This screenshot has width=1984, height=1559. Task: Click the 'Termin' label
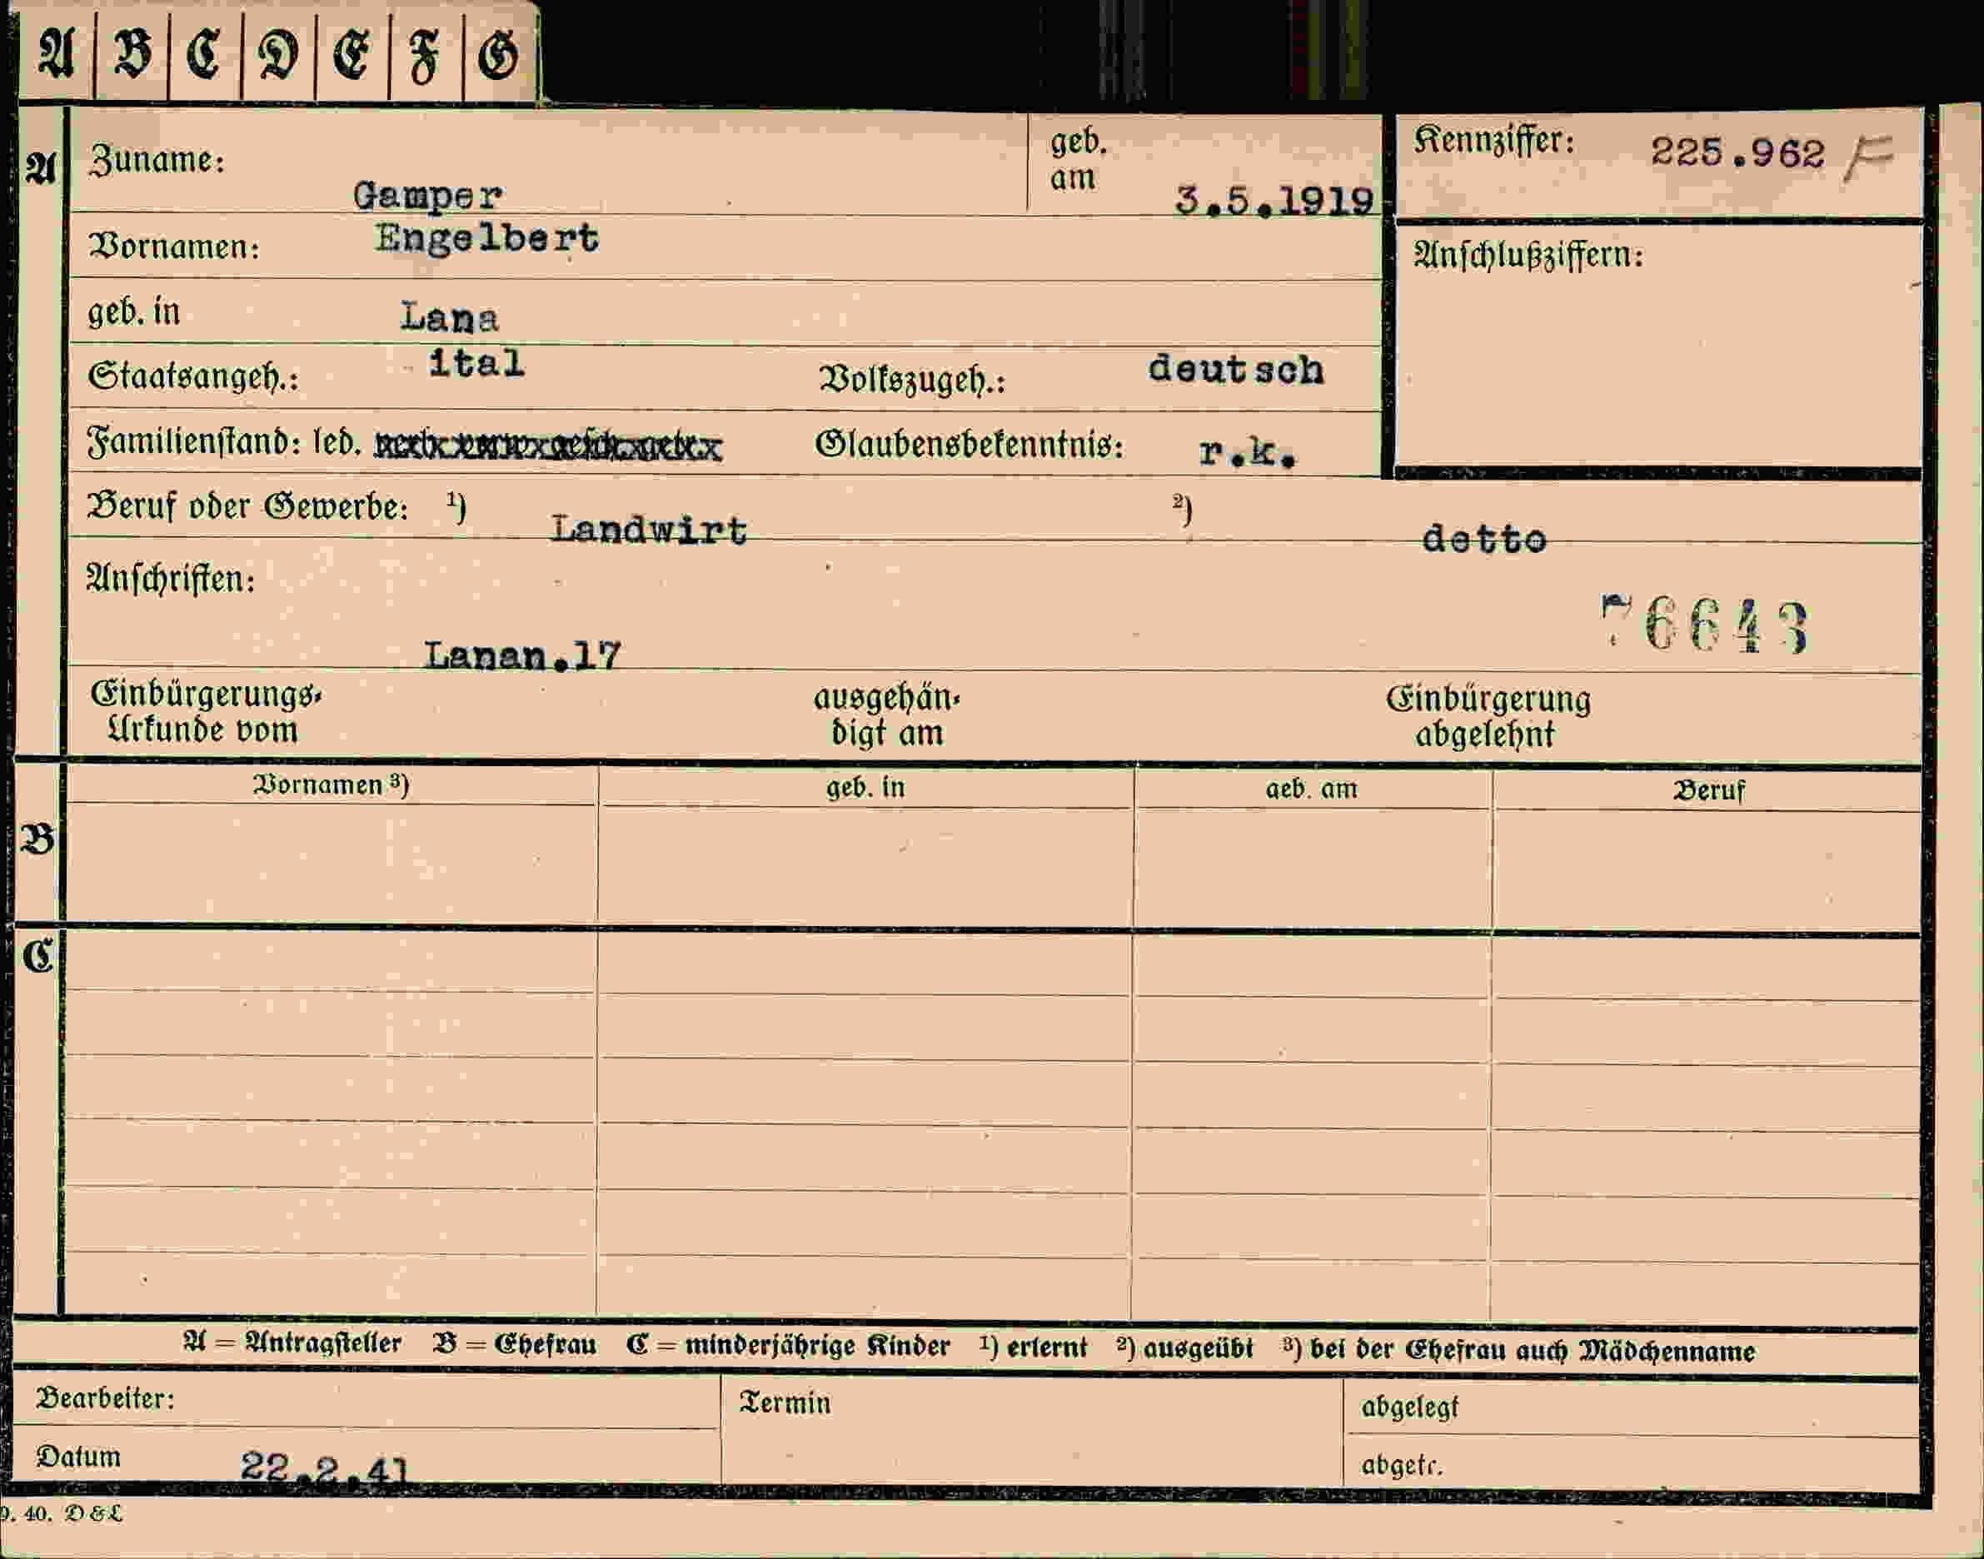point(785,1403)
